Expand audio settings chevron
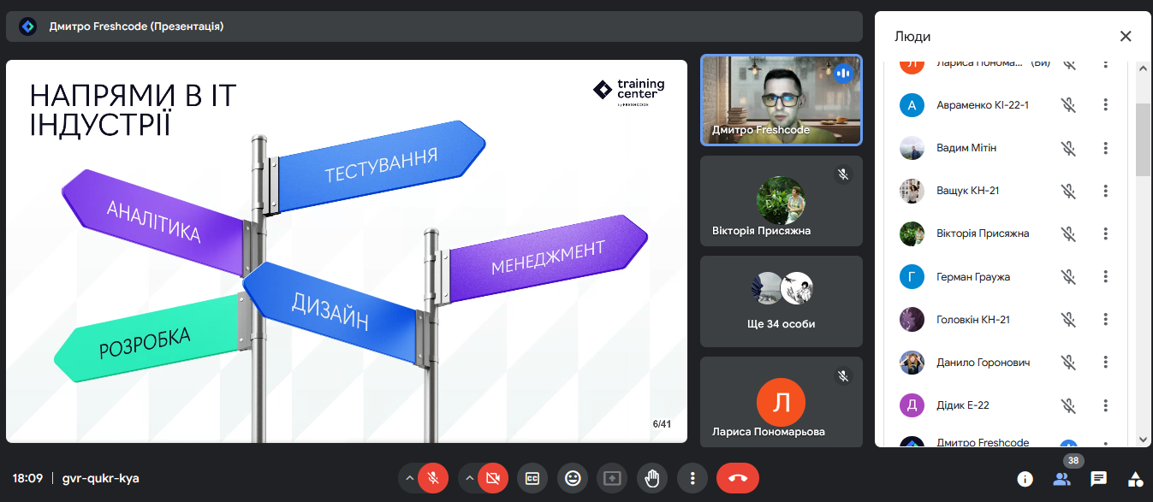 click(x=410, y=478)
